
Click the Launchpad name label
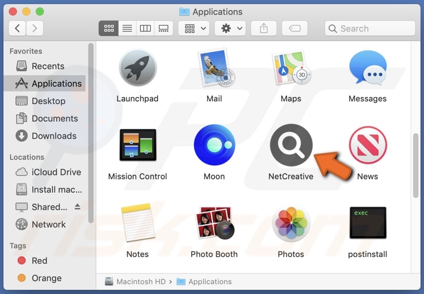point(137,99)
